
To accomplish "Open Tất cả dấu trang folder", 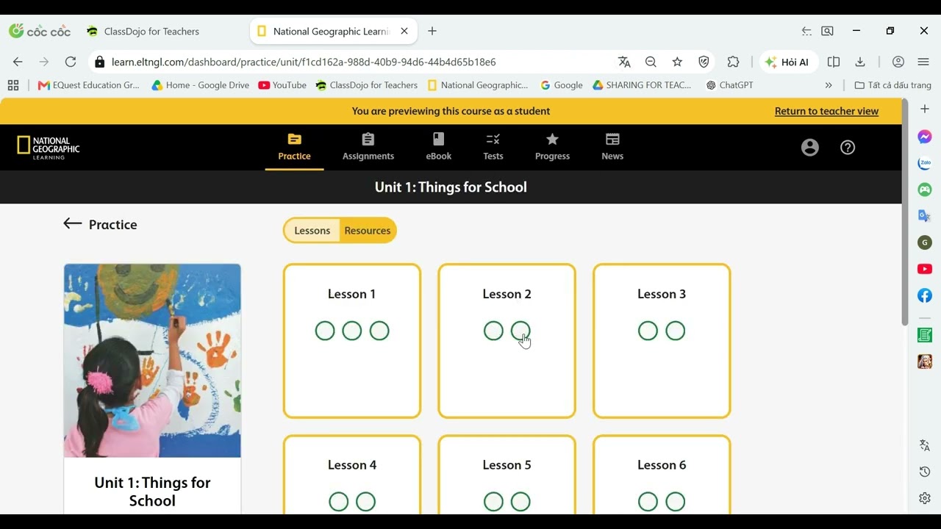I will coord(892,85).
